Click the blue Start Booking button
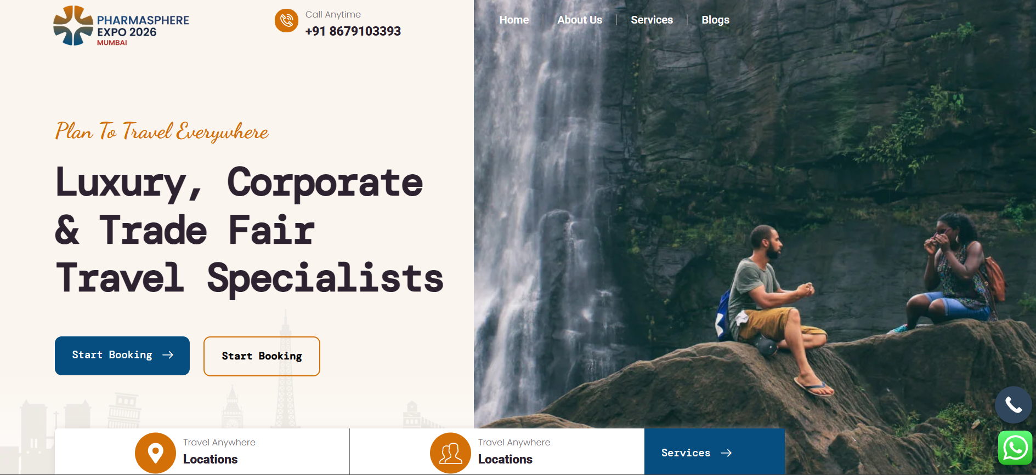This screenshot has height=475, width=1036. tap(122, 356)
